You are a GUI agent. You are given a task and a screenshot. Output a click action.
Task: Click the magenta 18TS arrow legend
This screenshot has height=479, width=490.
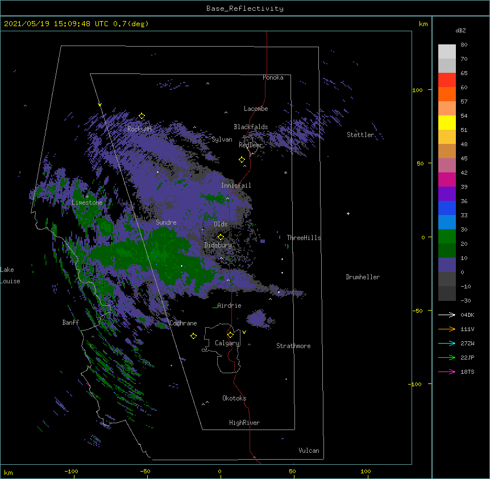pos(447,371)
